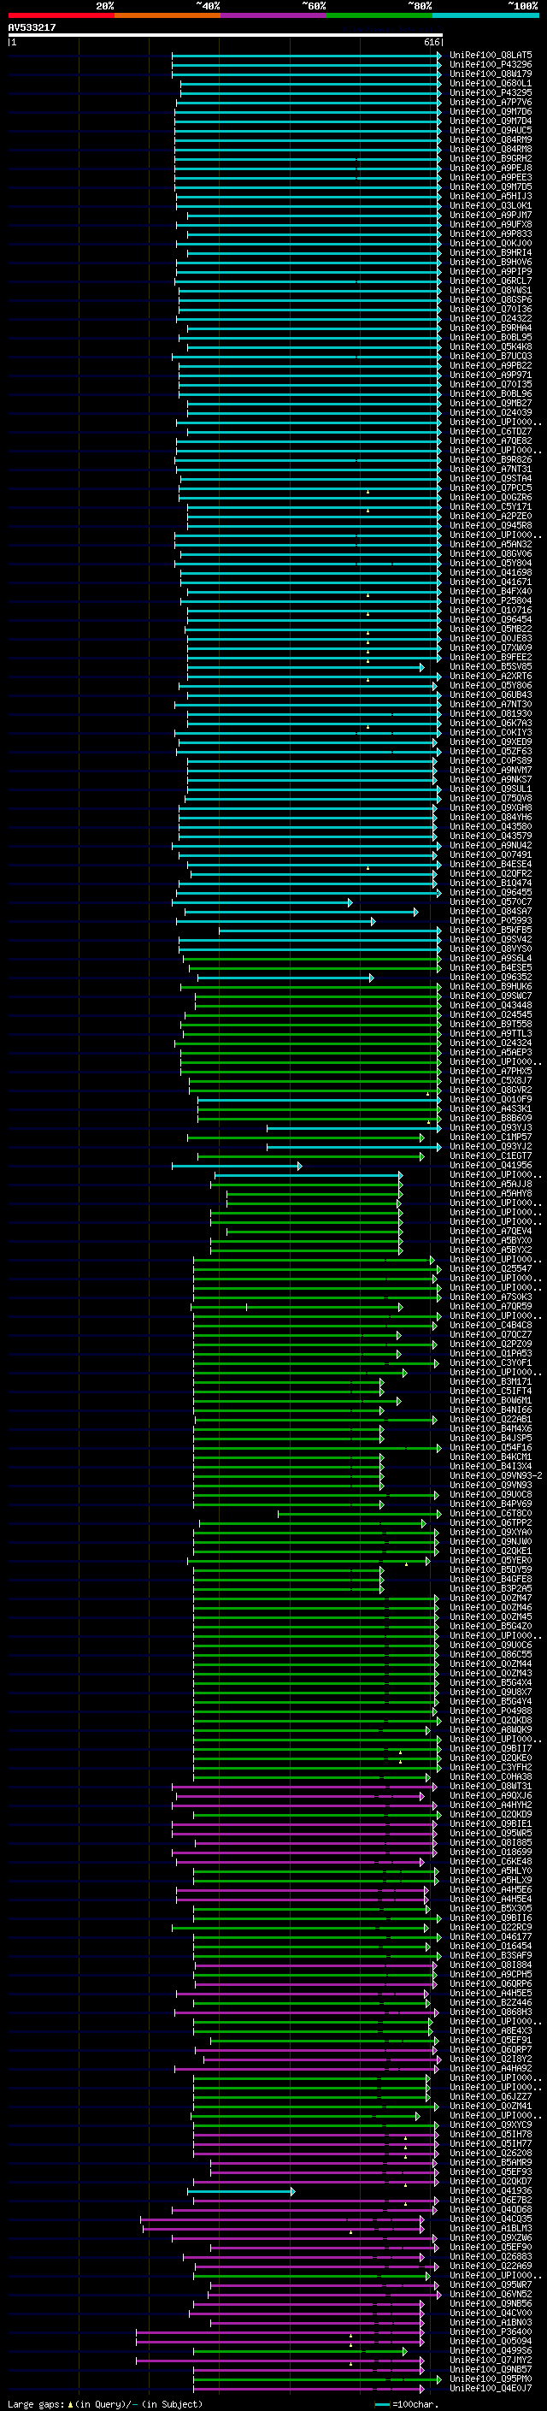Select the UniRef100_Q3L0K1 label
This screenshot has width=547, height=2411.
(x=491, y=205)
